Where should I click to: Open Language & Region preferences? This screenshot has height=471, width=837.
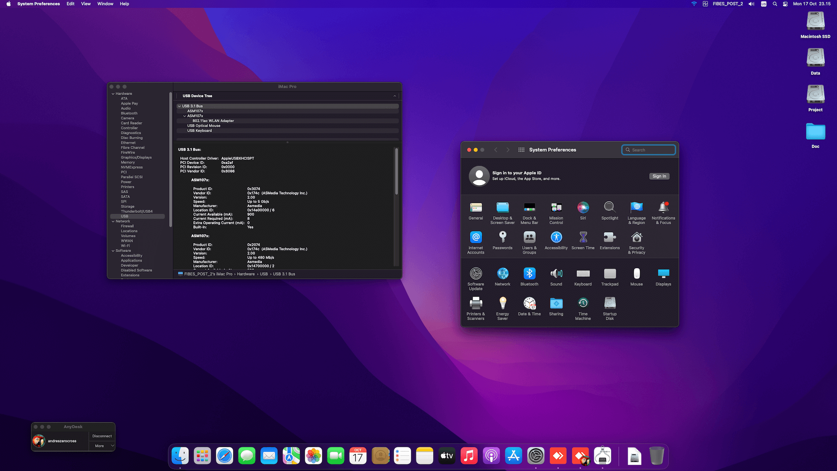636,213
